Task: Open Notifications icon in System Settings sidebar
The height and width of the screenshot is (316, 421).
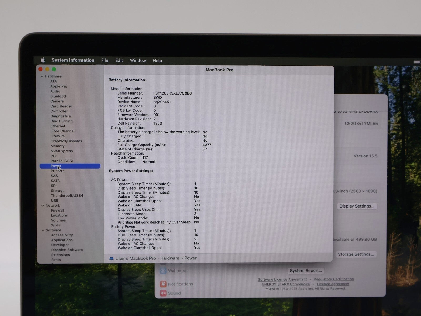Action: pos(163,284)
